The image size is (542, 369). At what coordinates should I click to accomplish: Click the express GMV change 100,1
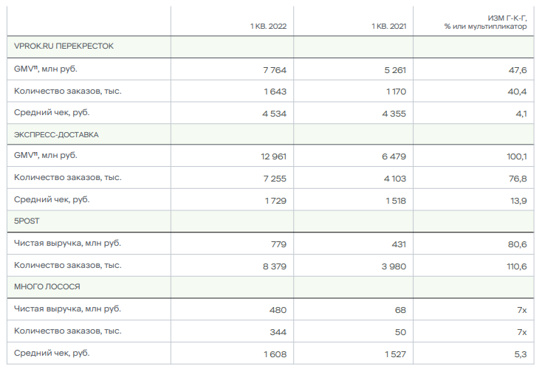[x=516, y=156]
